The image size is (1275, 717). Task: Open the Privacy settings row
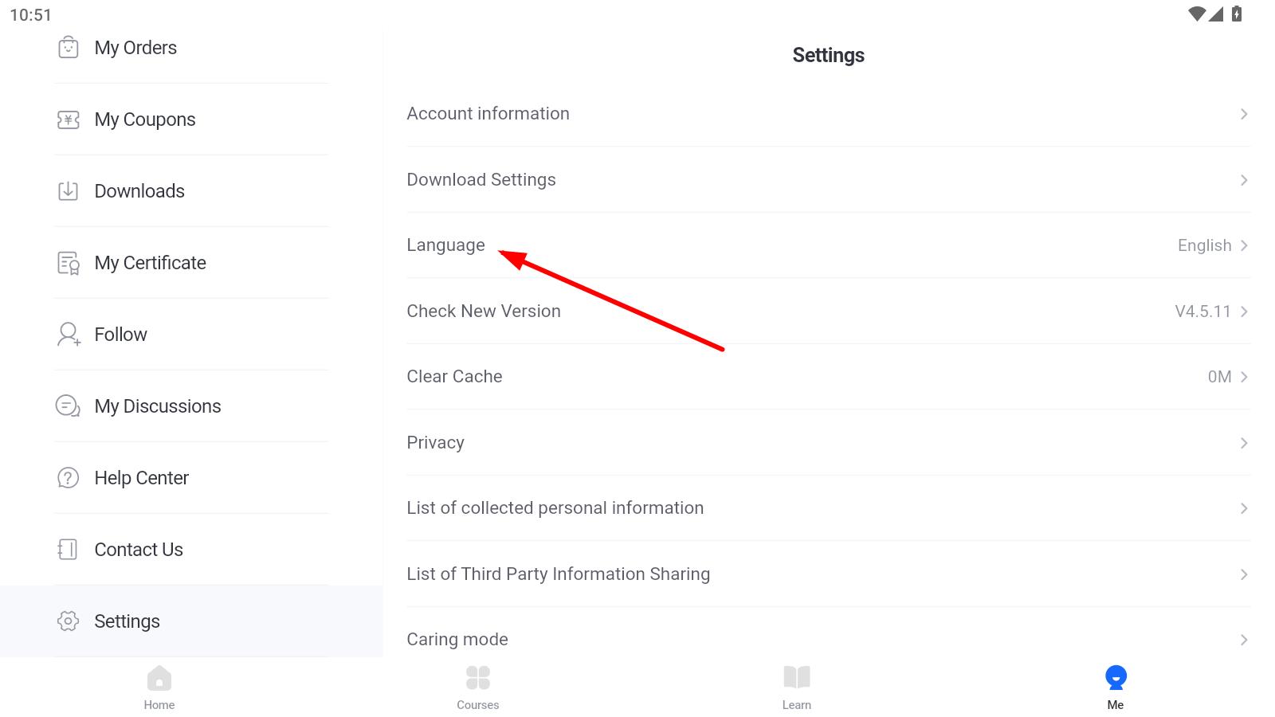[828, 443]
